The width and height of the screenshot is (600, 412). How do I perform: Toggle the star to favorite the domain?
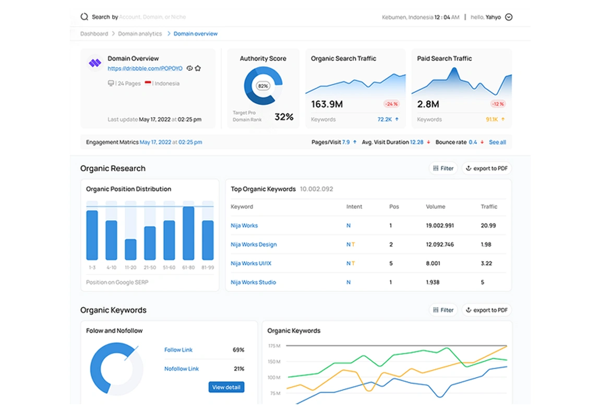tap(197, 68)
